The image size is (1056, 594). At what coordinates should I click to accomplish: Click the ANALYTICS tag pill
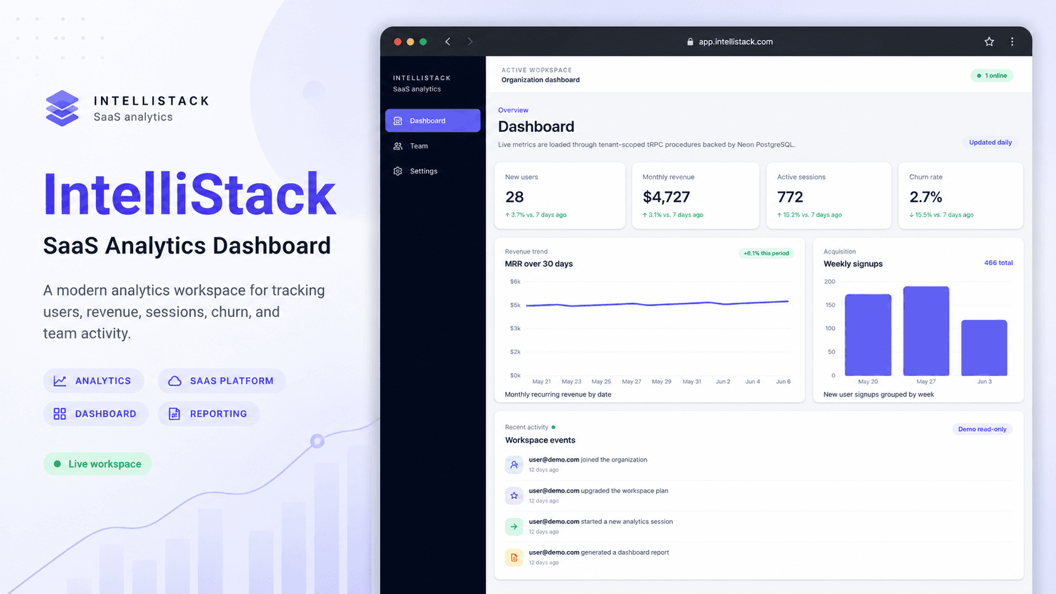[93, 381]
